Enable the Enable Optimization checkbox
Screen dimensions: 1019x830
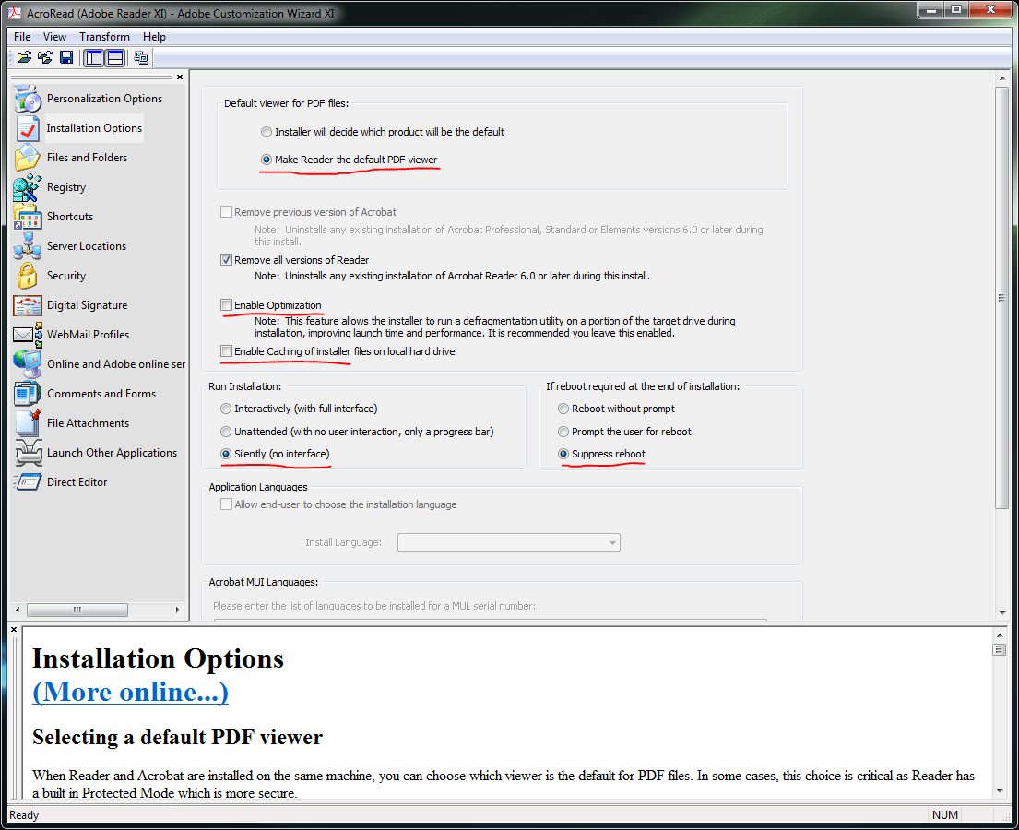226,304
